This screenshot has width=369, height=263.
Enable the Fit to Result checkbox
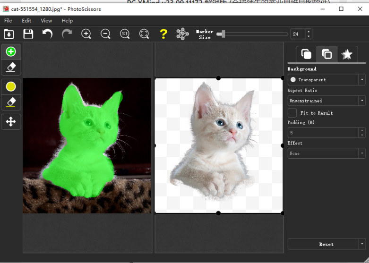292,113
